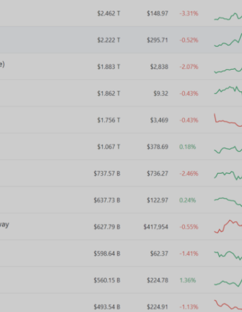Open the company name ending in 'way'

tap(5, 225)
